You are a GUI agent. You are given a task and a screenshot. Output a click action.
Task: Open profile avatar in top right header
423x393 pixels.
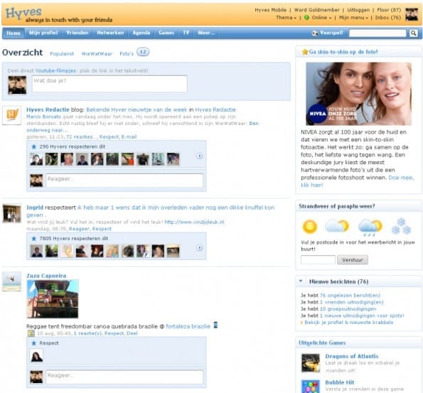tap(412, 14)
